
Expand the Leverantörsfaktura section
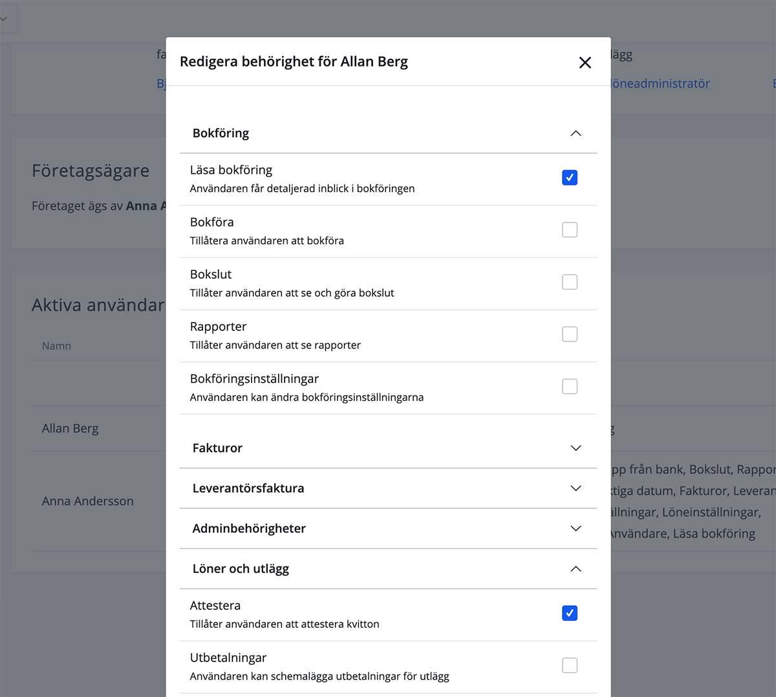coord(576,488)
